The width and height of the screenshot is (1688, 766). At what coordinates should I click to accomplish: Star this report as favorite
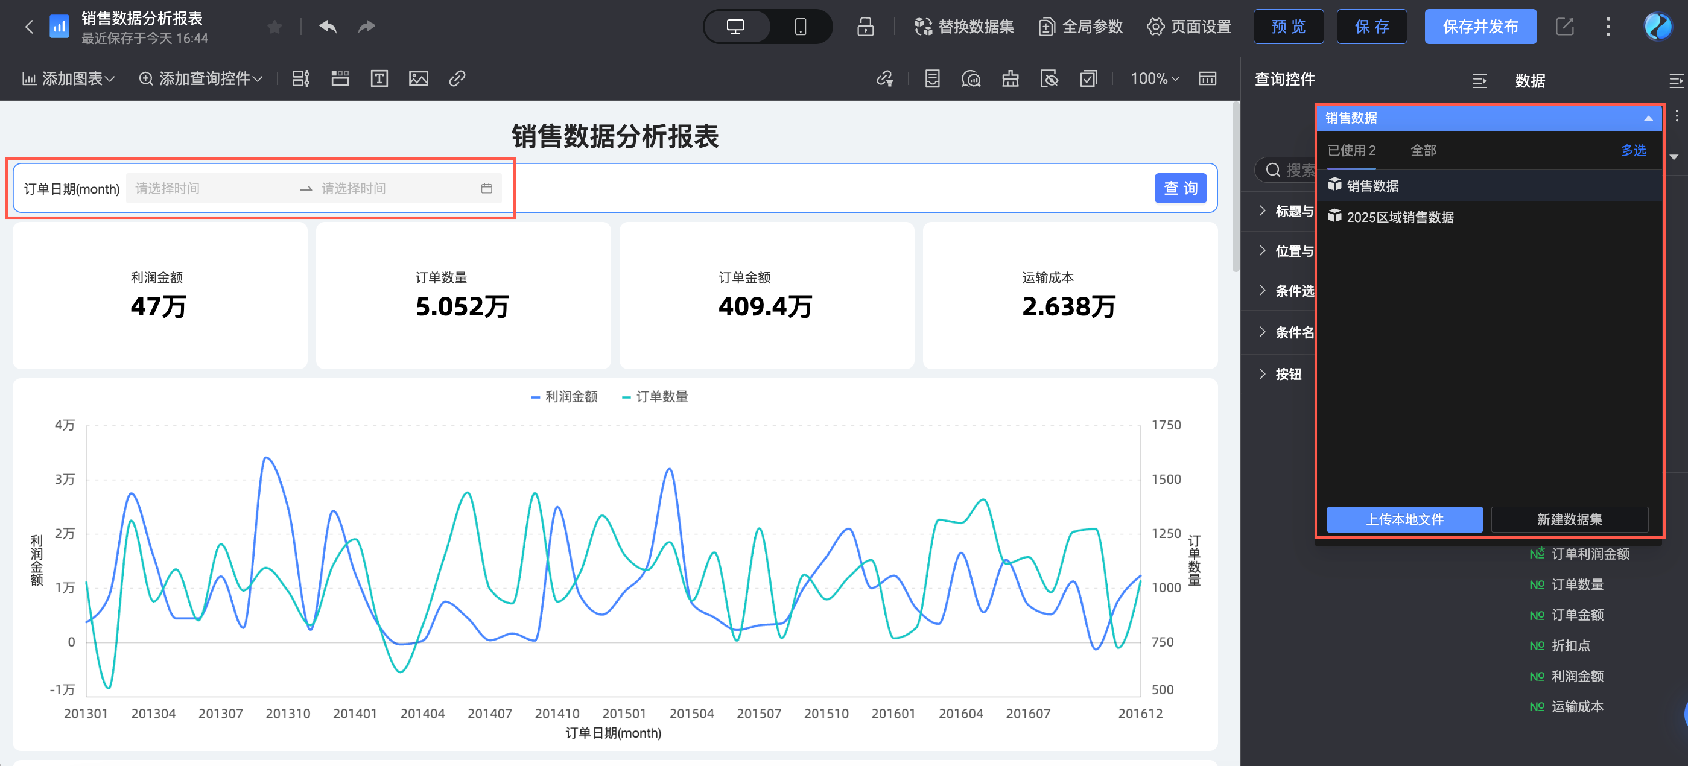coord(274,27)
